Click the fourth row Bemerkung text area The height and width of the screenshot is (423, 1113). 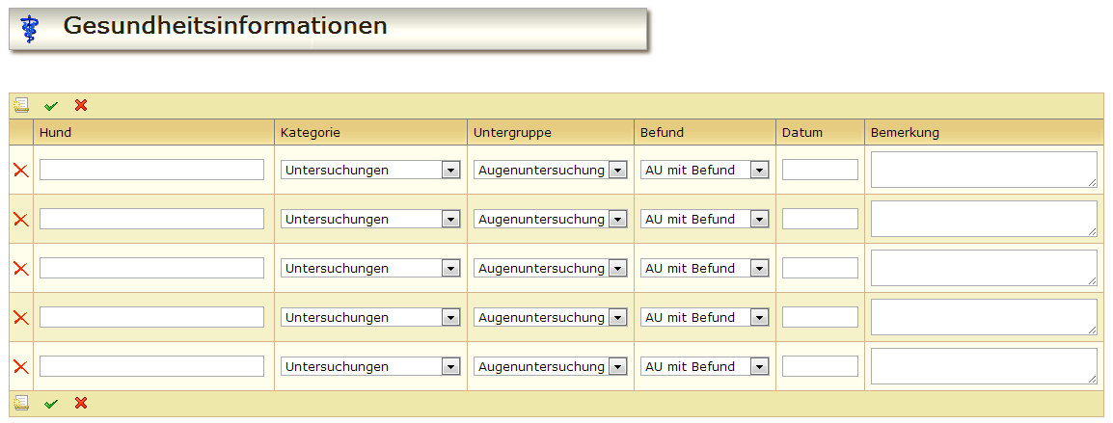(984, 317)
